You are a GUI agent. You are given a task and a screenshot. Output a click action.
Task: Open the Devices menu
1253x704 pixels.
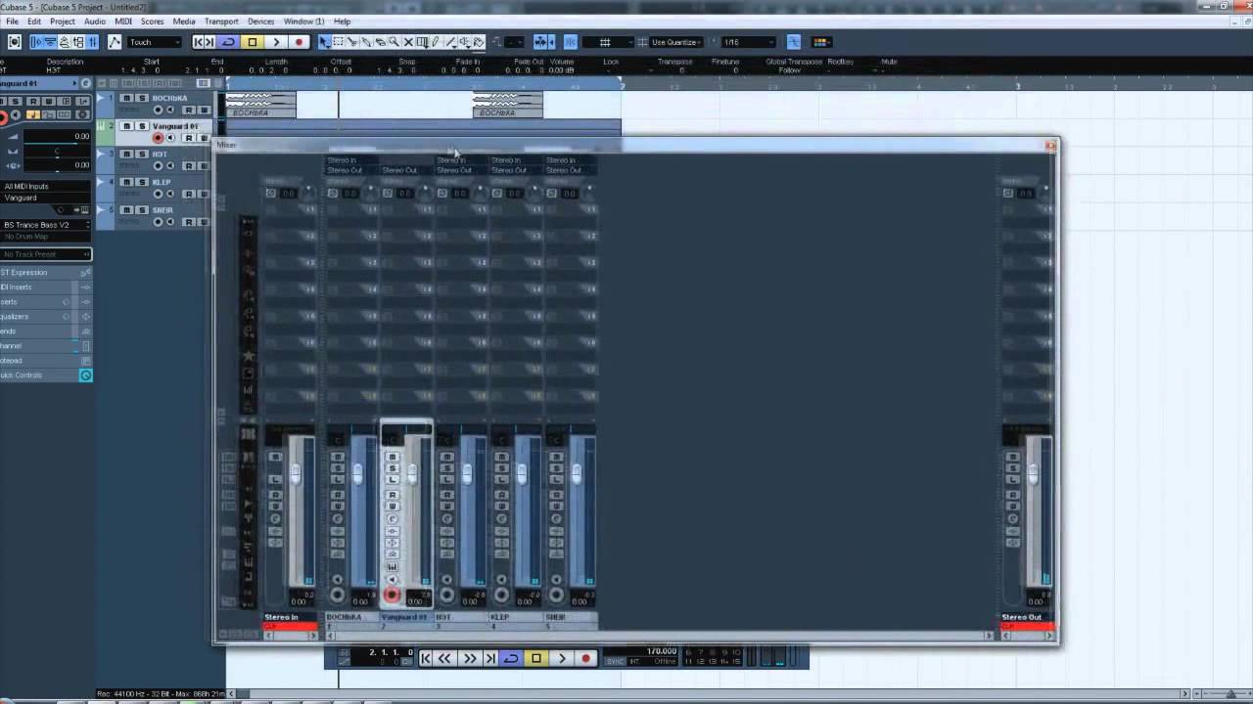click(x=260, y=22)
